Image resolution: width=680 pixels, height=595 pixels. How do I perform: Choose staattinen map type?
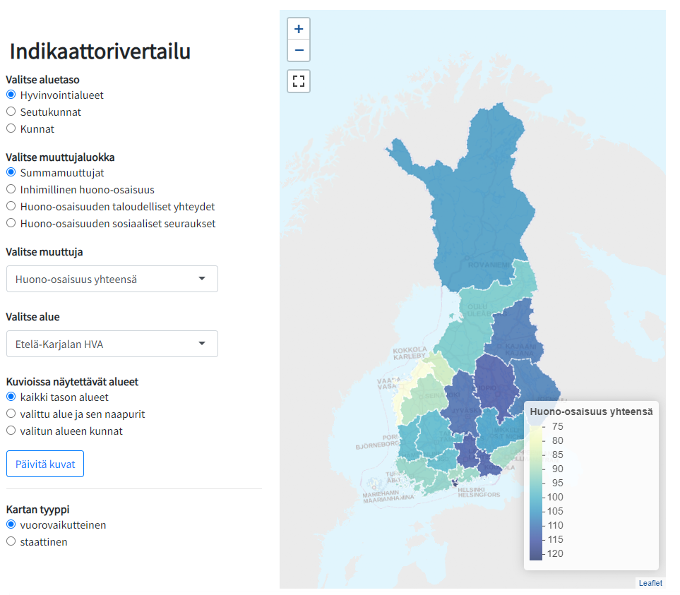pos(11,542)
